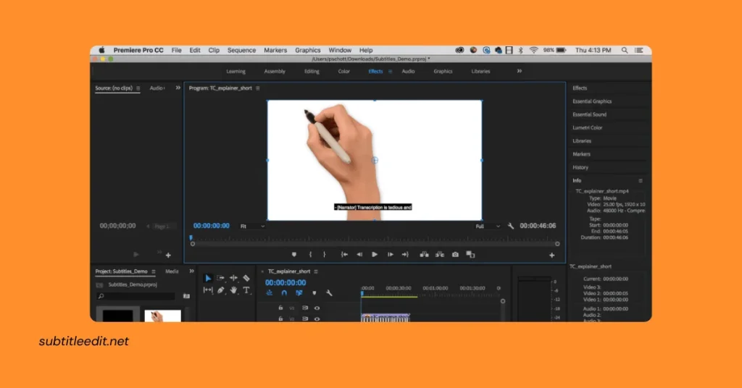Click the icon right of the project search box
This screenshot has width=742, height=388.
point(186,296)
